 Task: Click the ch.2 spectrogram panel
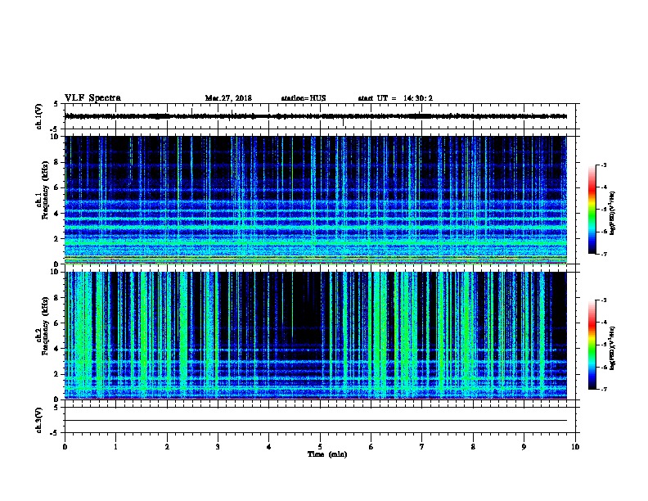[x=316, y=336]
